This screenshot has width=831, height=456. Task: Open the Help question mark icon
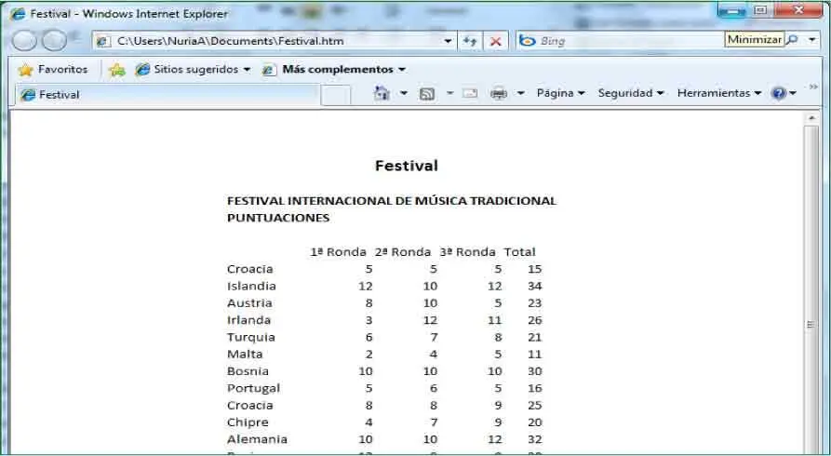pyautogui.click(x=779, y=93)
